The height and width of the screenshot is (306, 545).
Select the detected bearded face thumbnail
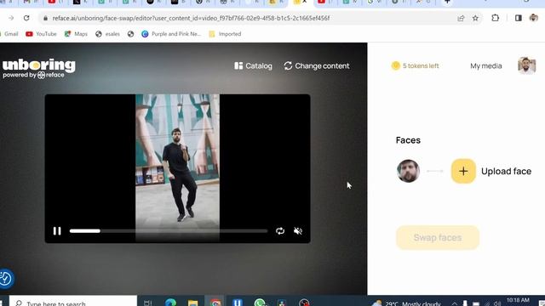pos(408,171)
